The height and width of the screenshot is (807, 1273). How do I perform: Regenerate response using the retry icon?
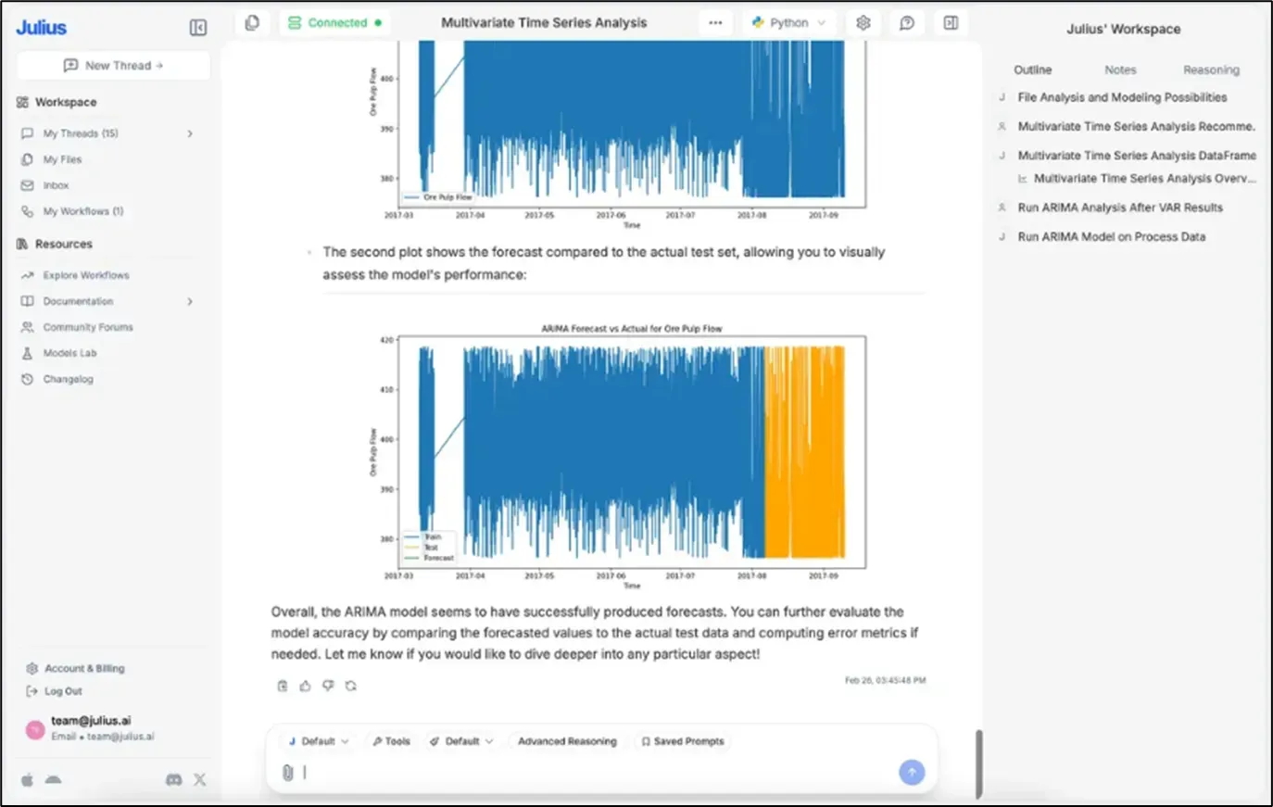point(350,686)
